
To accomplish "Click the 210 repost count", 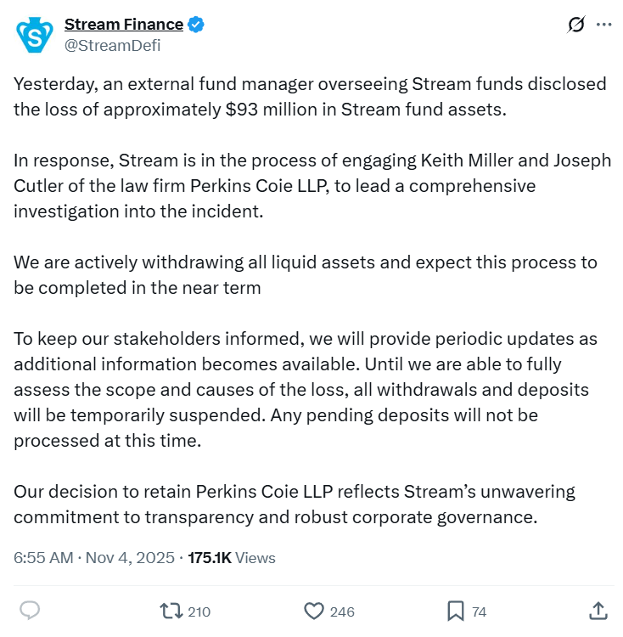I will (x=199, y=612).
